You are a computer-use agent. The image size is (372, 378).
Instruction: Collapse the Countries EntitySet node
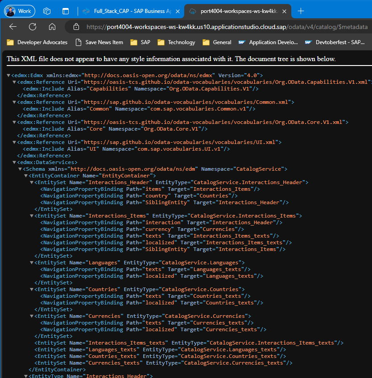[32, 289]
